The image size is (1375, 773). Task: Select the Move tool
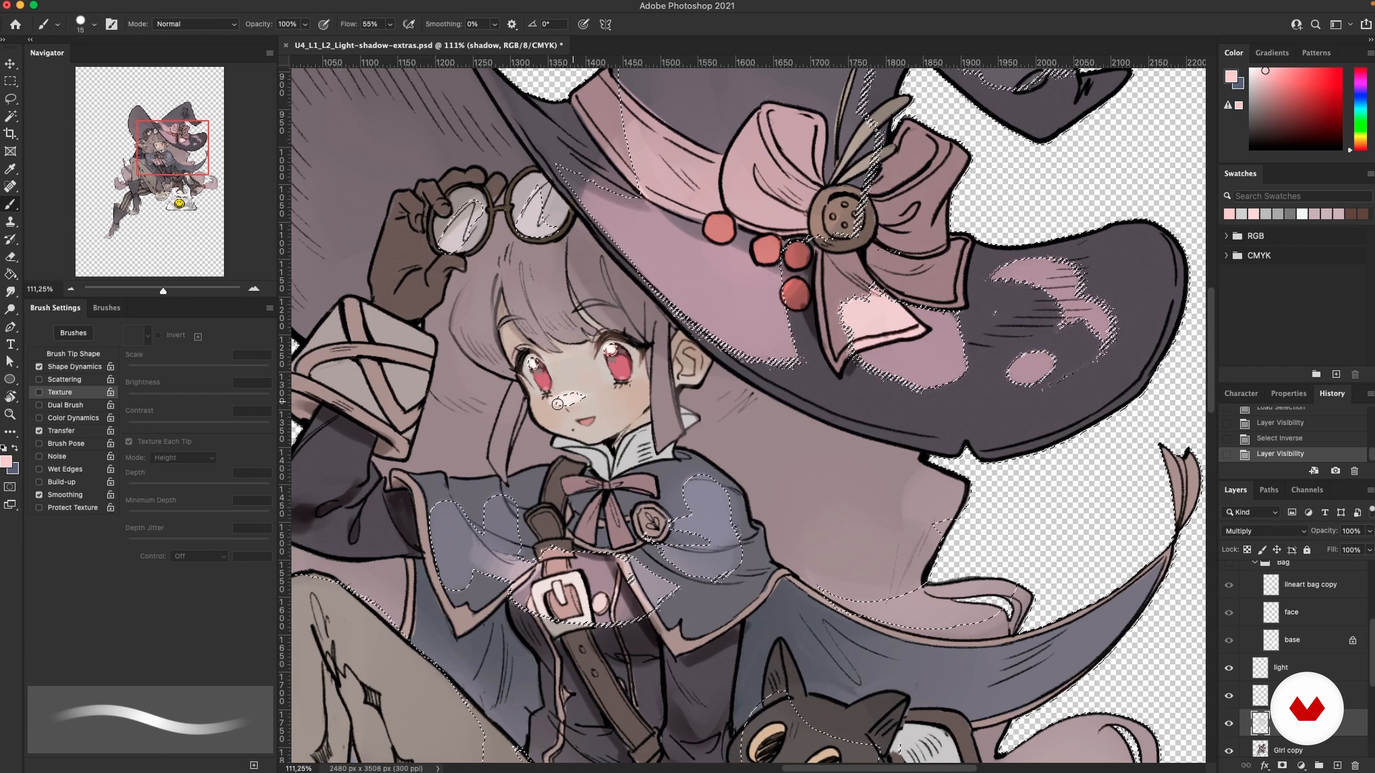(x=10, y=64)
